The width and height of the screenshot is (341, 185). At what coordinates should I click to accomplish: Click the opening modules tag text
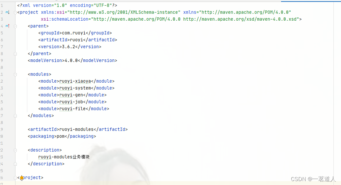point(39,74)
